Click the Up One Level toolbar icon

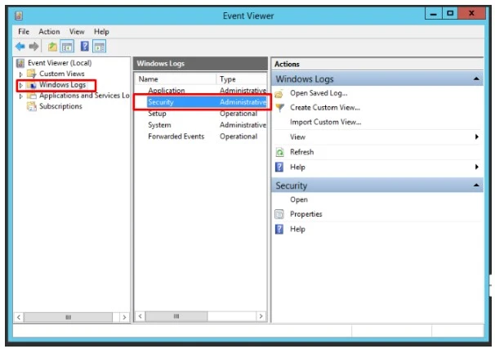(52, 47)
